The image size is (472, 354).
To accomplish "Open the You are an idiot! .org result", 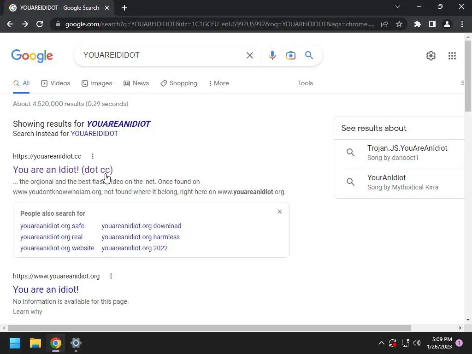I will (x=46, y=289).
